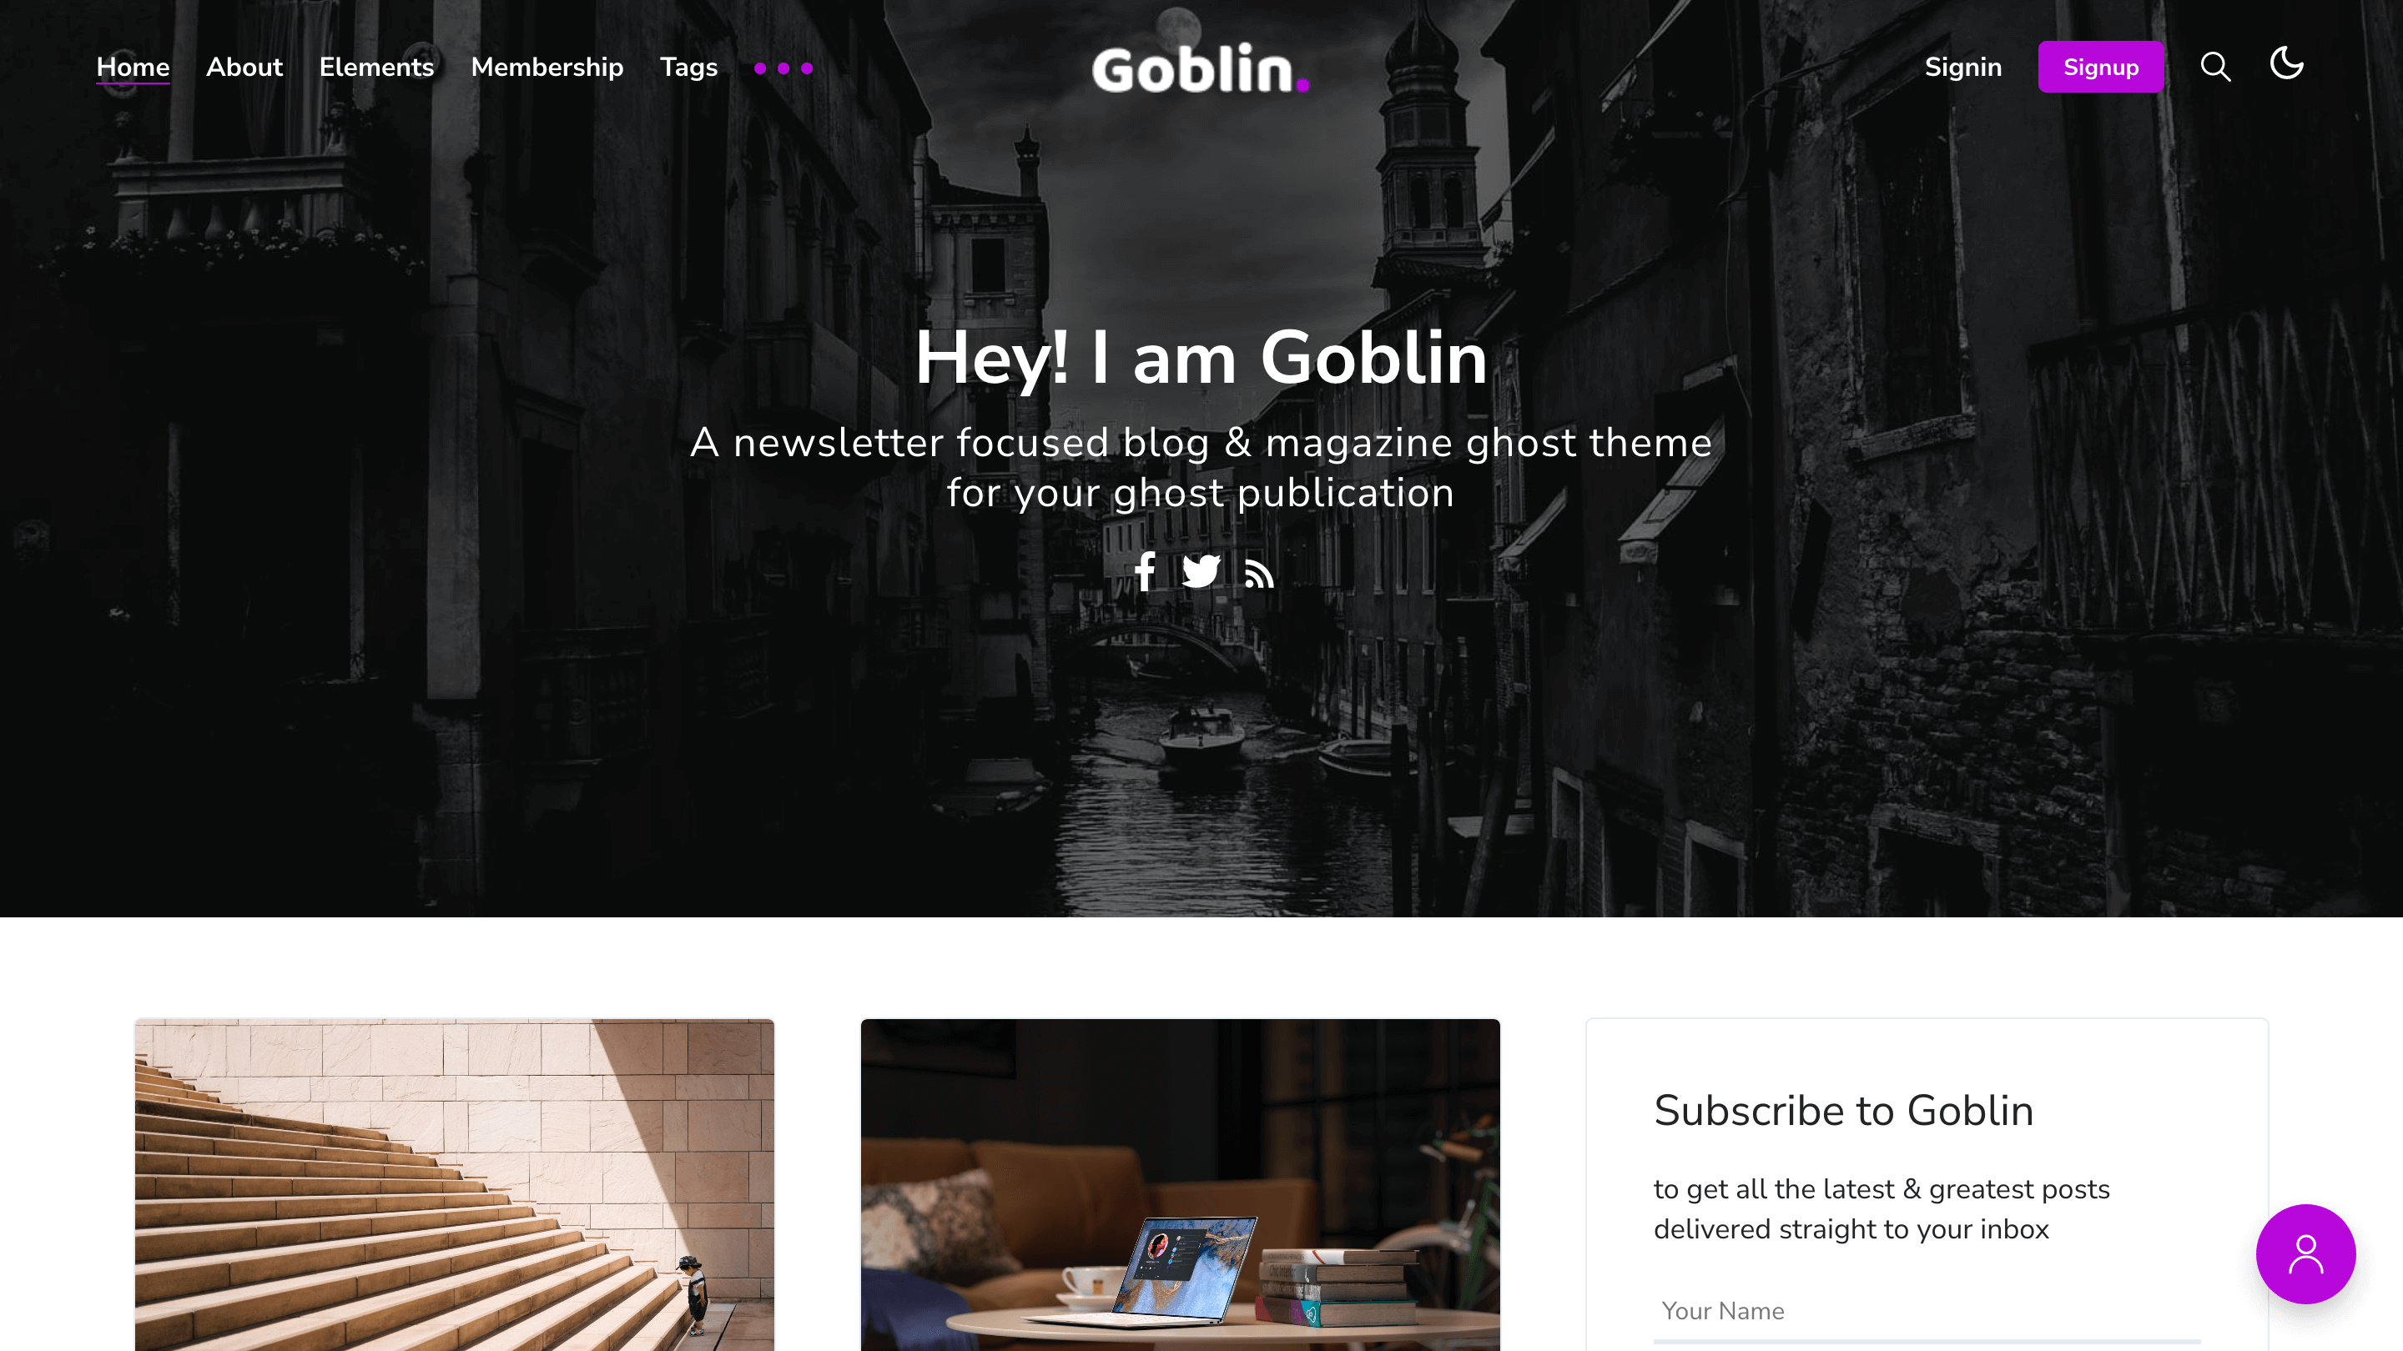This screenshot has width=2403, height=1351.
Task: Click the Subscribe to Goblin heading
Action: pos(1843,1111)
